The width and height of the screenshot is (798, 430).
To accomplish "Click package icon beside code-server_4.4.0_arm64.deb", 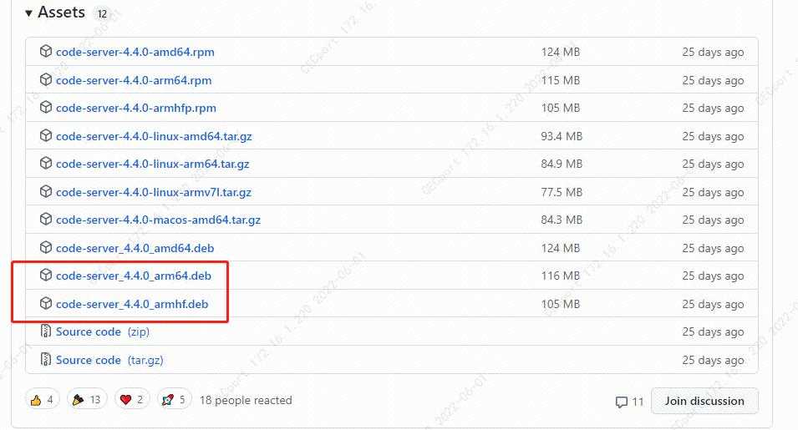I will click(x=46, y=275).
